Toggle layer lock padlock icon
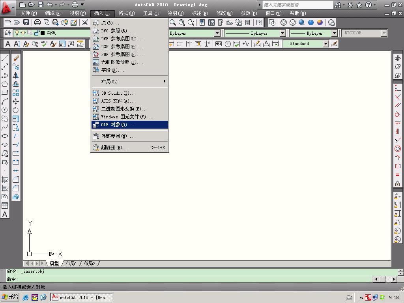404x303 pixels. click(x=37, y=33)
